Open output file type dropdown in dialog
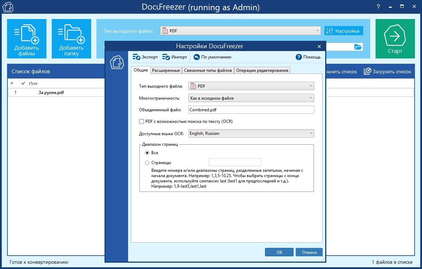 point(251,86)
